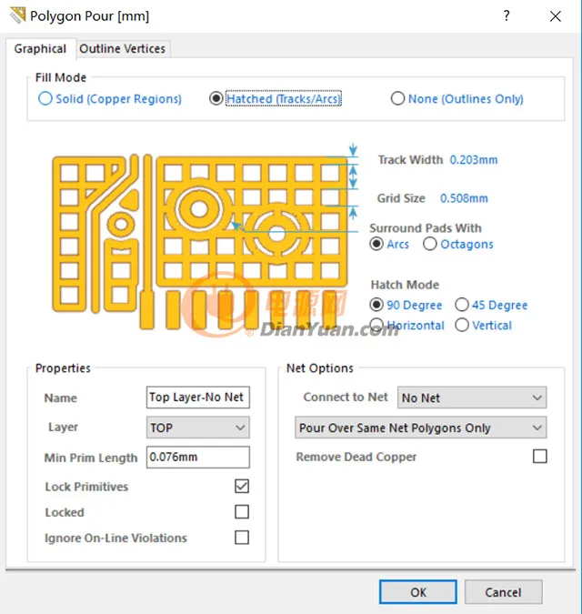Image resolution: width=582 pixels, height=614 pixels.
Task: Enable Remove Dead Copper checkbox
Action: pyautogui.click(x=540, y=457)
